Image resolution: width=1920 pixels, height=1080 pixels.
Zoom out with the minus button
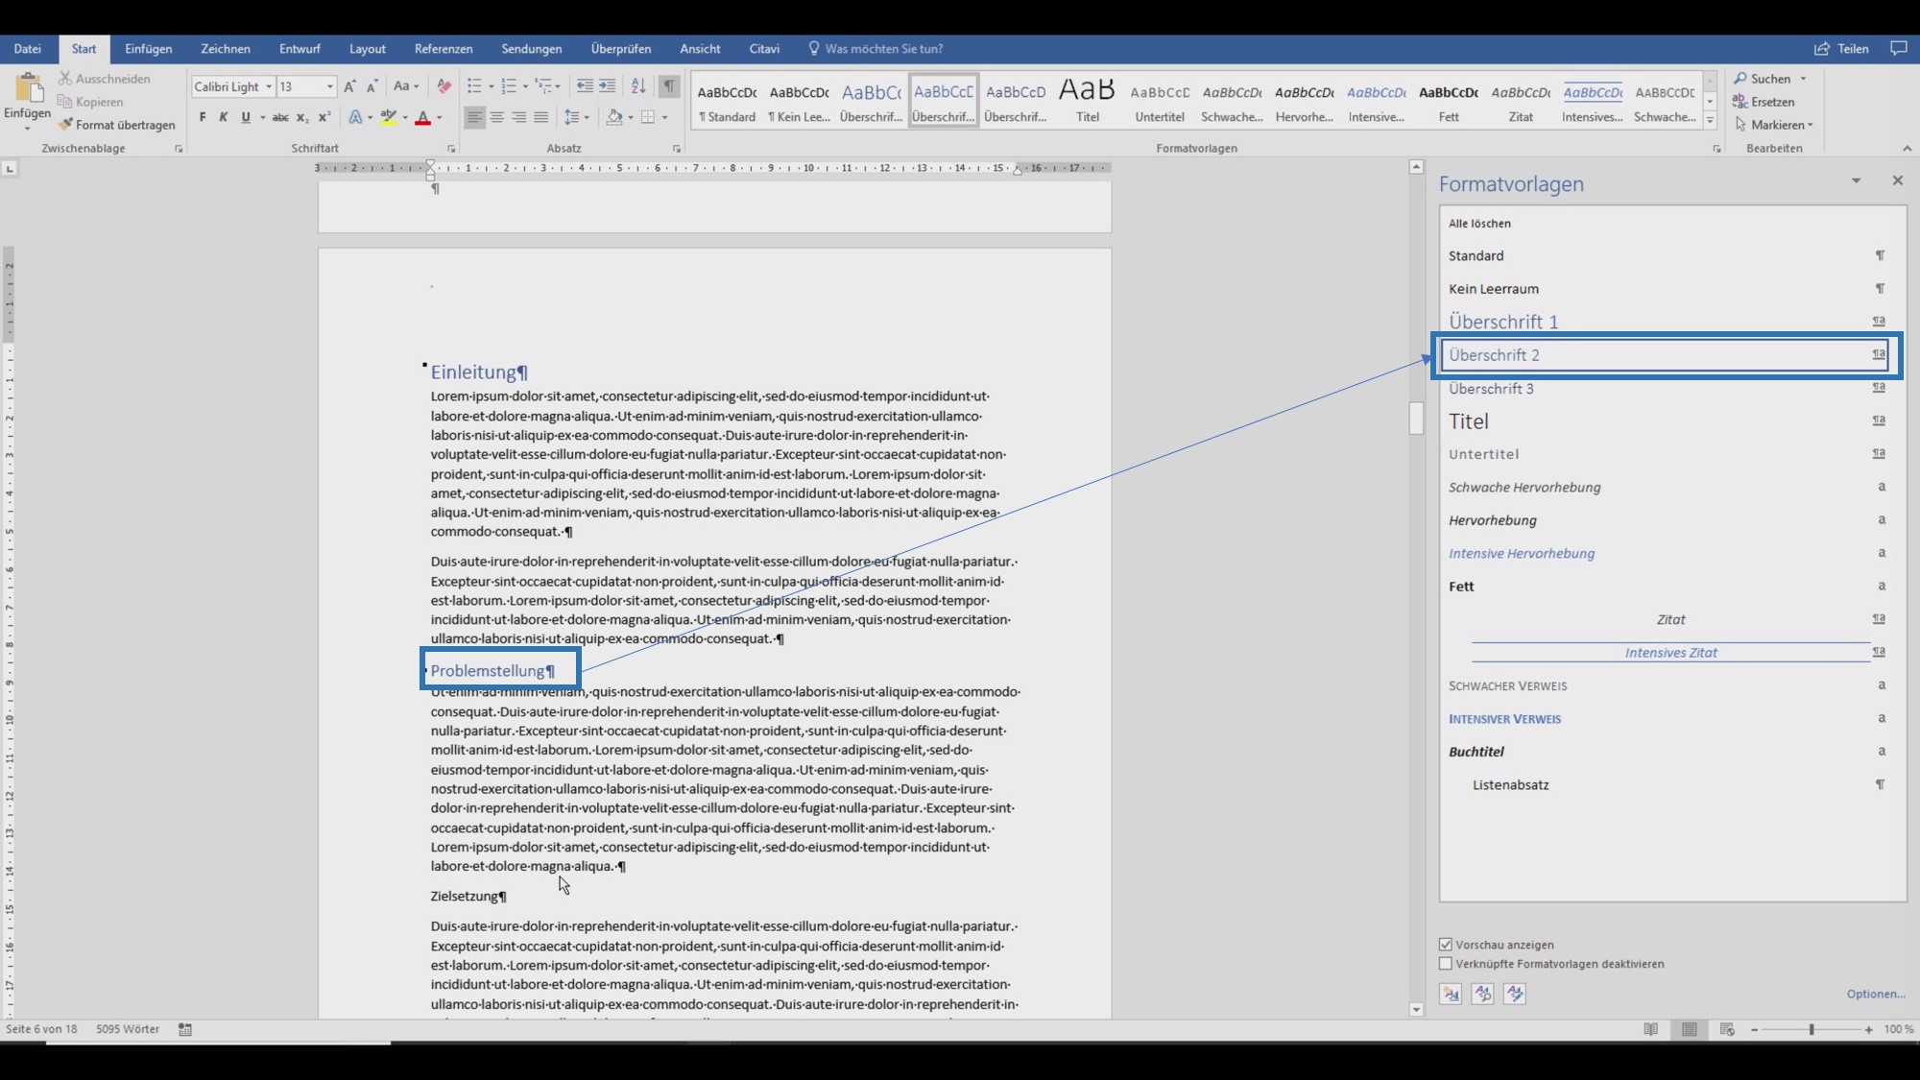coord(1754,1029)
